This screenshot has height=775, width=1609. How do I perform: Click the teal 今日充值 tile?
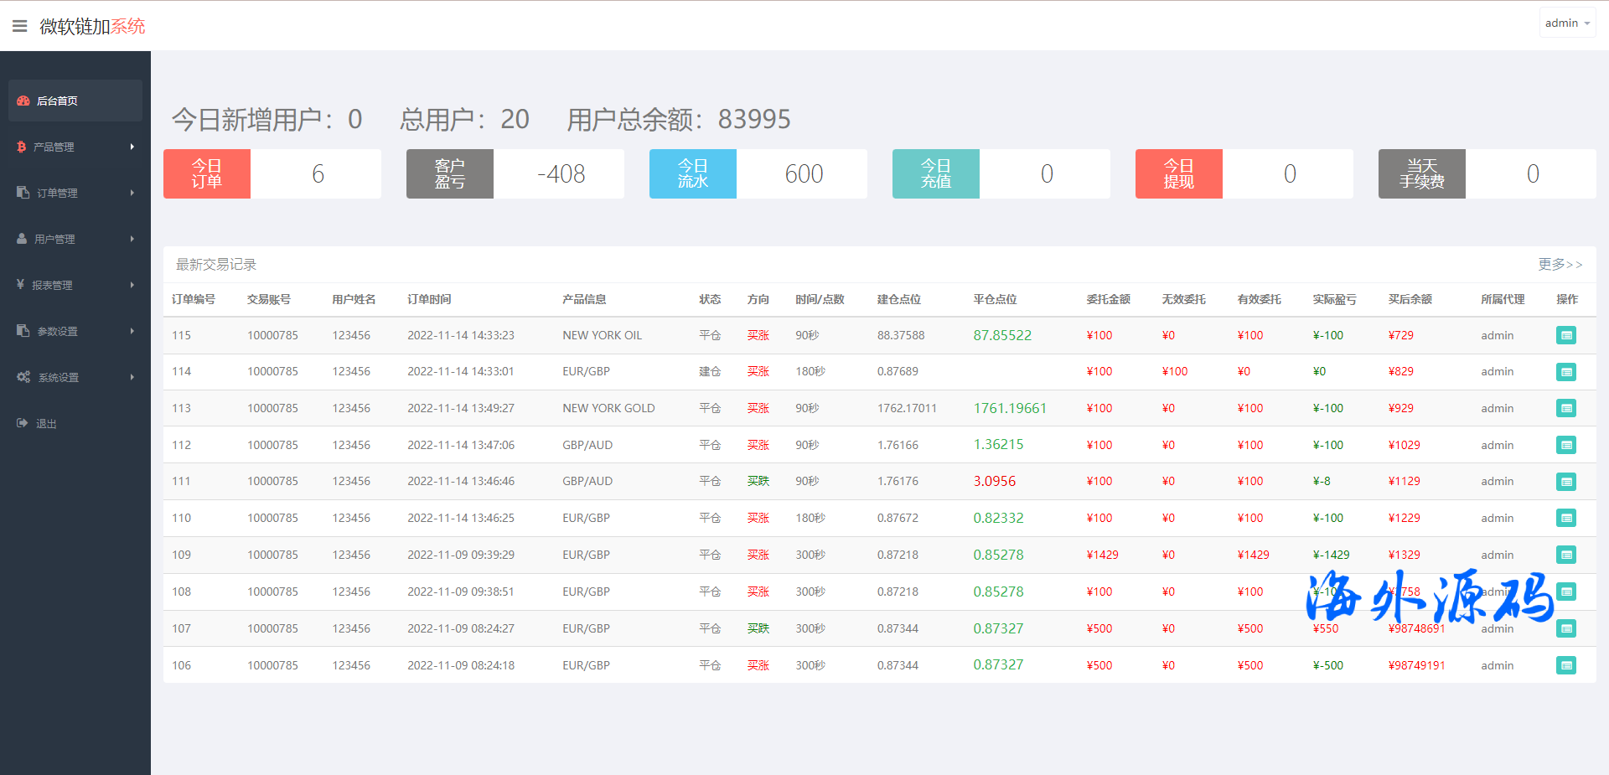tap(935, 174)
